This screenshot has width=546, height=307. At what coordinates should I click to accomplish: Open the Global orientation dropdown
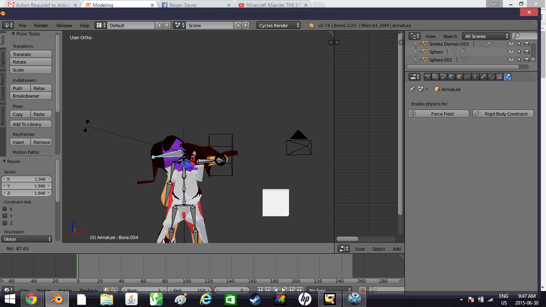tap(27, 239)
